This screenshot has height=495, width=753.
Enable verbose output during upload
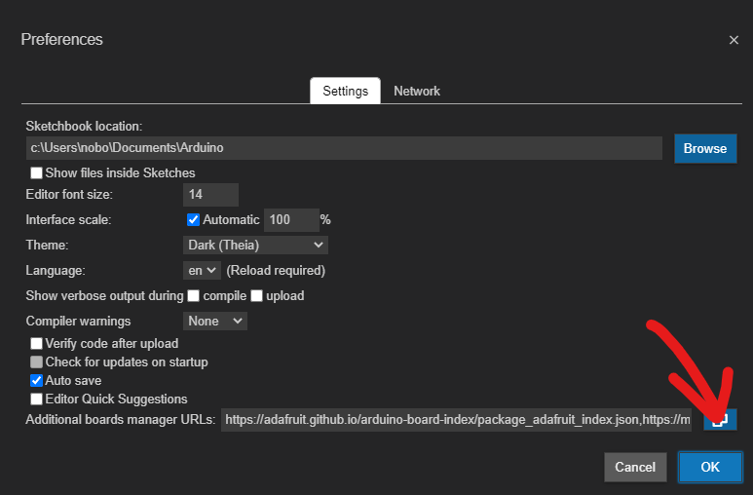258,296
